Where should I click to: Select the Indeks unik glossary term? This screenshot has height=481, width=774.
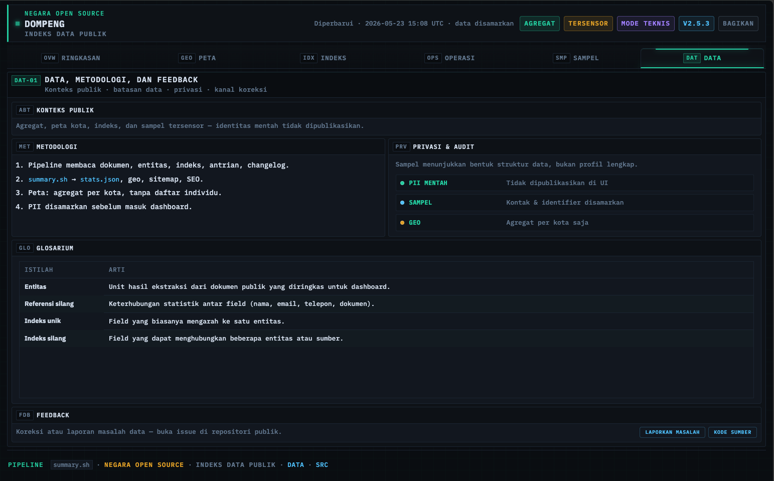point(43,321)
